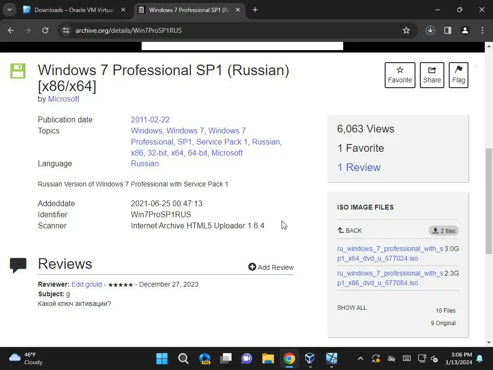Close the Windows 7 Professional SP1 tab

[238, 10]
